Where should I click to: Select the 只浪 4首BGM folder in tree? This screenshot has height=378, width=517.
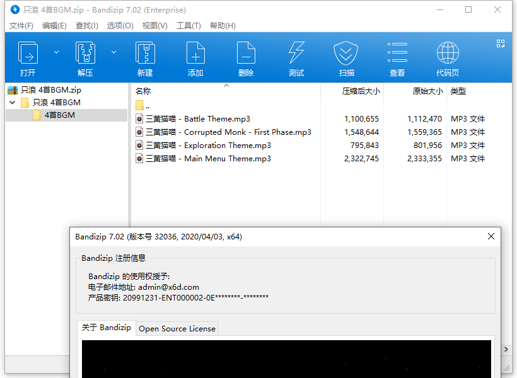(x=56, y=103)
